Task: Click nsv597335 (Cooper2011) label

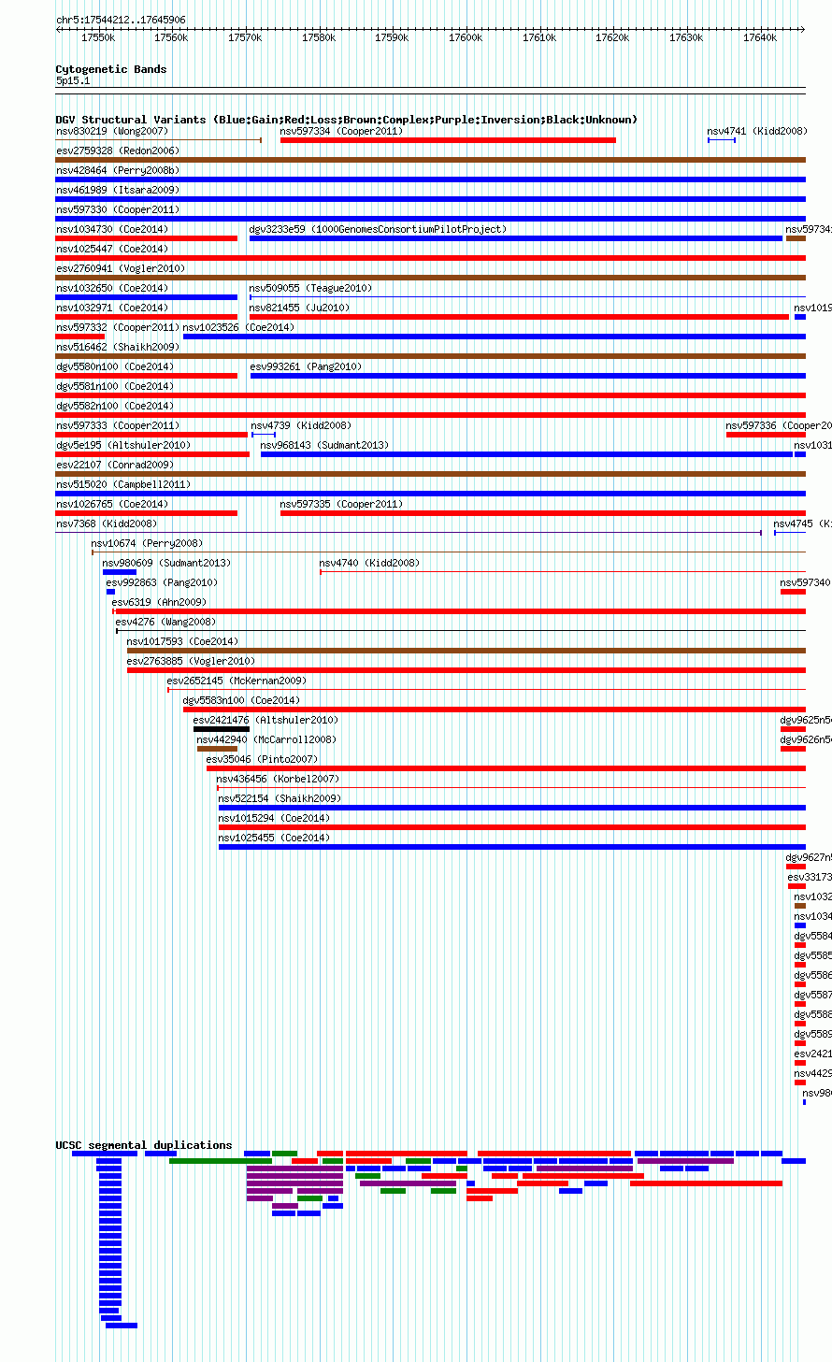Action: point(341,504)
